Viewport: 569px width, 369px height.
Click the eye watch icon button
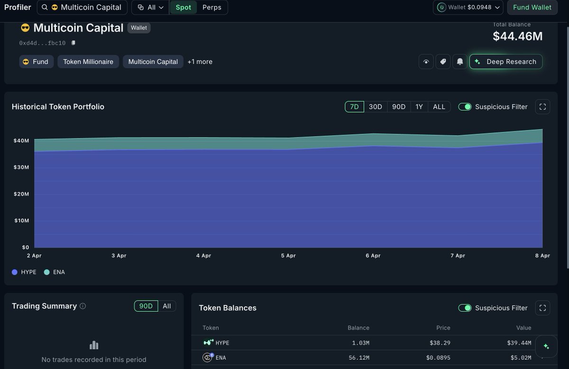(x=426, y=62)
